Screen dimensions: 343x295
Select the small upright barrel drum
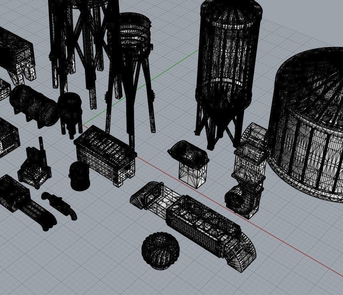[79, 176]
